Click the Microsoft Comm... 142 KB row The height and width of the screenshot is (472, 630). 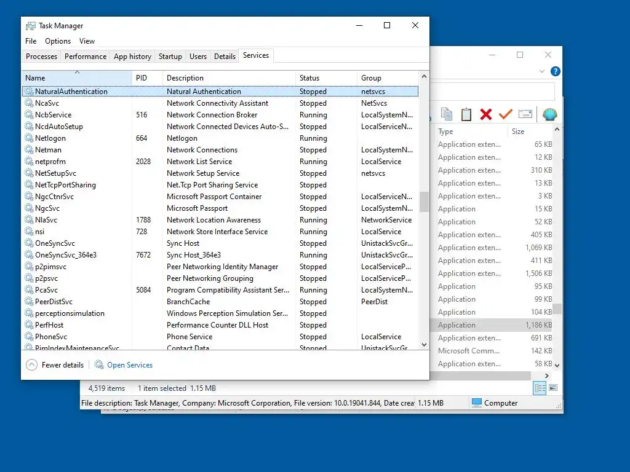(492, 350)
